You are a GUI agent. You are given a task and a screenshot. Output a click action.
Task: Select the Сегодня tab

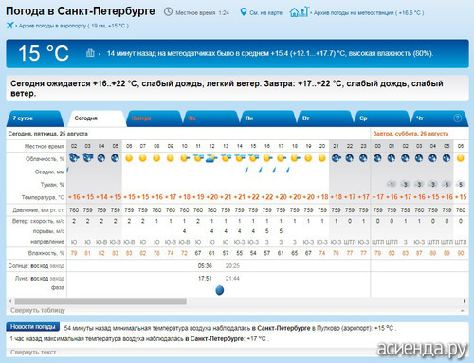(x=96, y=118)
